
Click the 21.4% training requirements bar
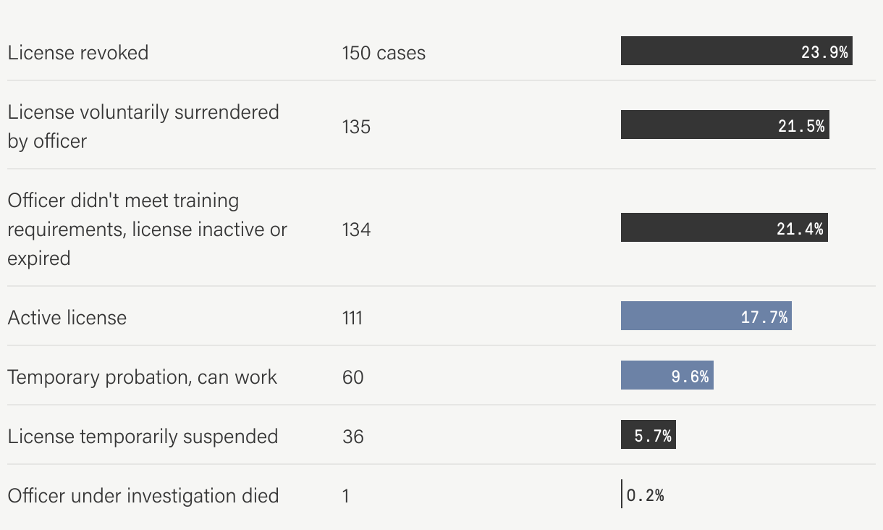[x=724, y=227]
